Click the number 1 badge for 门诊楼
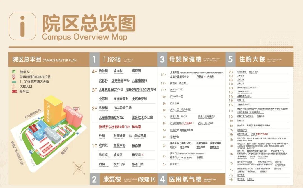The image size is (303, 188). [94, 59]
